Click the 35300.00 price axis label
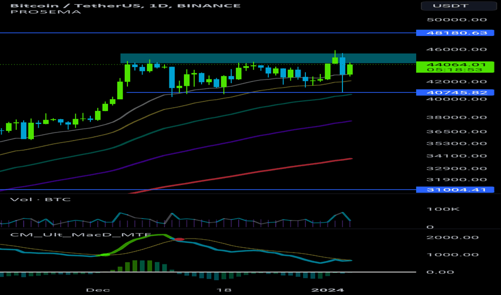The width and height of the screenshot is (501, 295). pyautogui.click(x=456, y=144)
